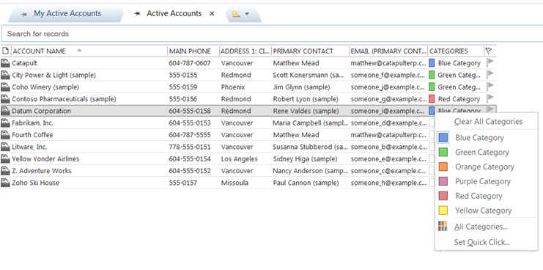Screen dimensions: 543x270
Task: Click Coho Winery's Green Category label
Action: point(459,87)
